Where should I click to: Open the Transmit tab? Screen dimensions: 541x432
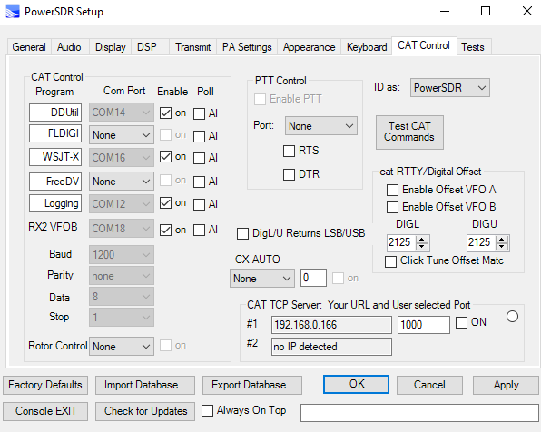(192, 47)
